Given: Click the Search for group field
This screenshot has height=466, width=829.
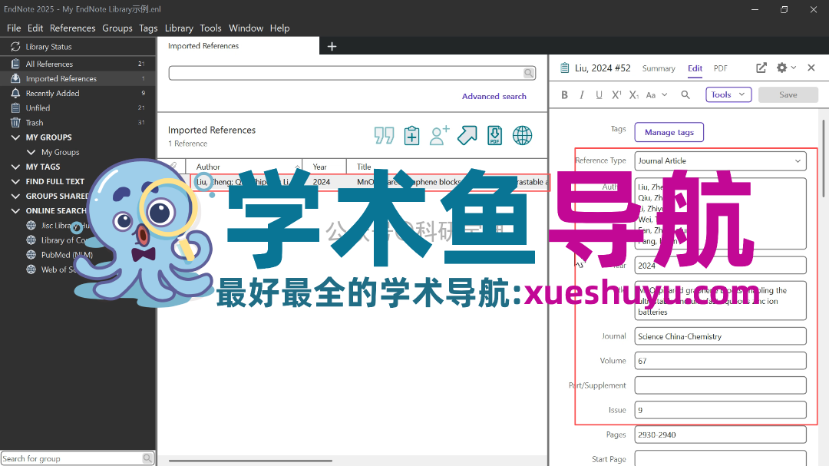Looking at the screenshot, I should [x=71, y=458].
